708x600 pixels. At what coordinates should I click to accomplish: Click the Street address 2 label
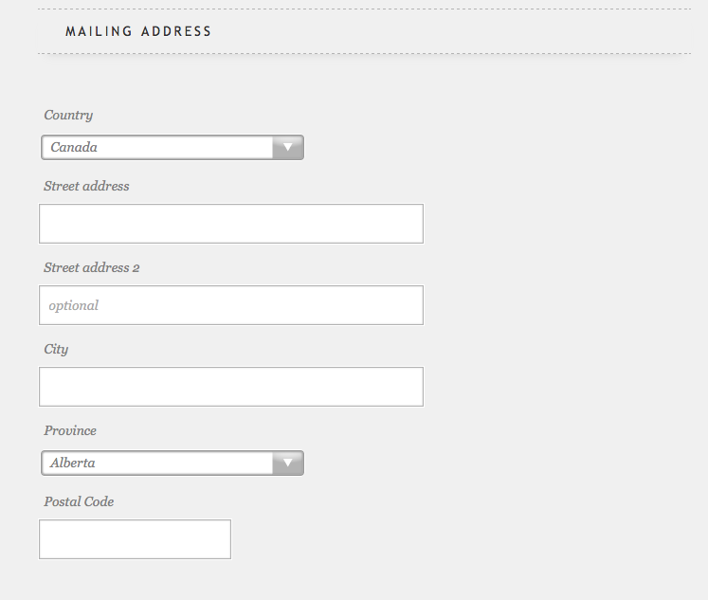point(92,267)
